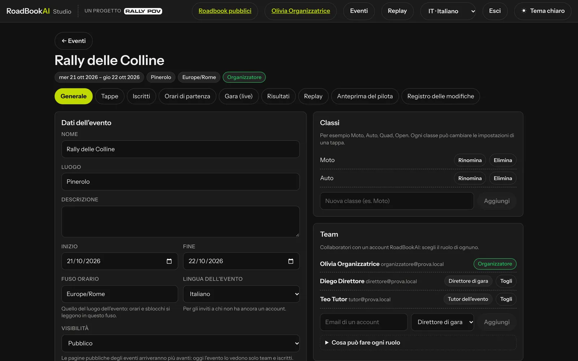
Task: Focus the Fuso orario field
Action: [x=120, y=294]
